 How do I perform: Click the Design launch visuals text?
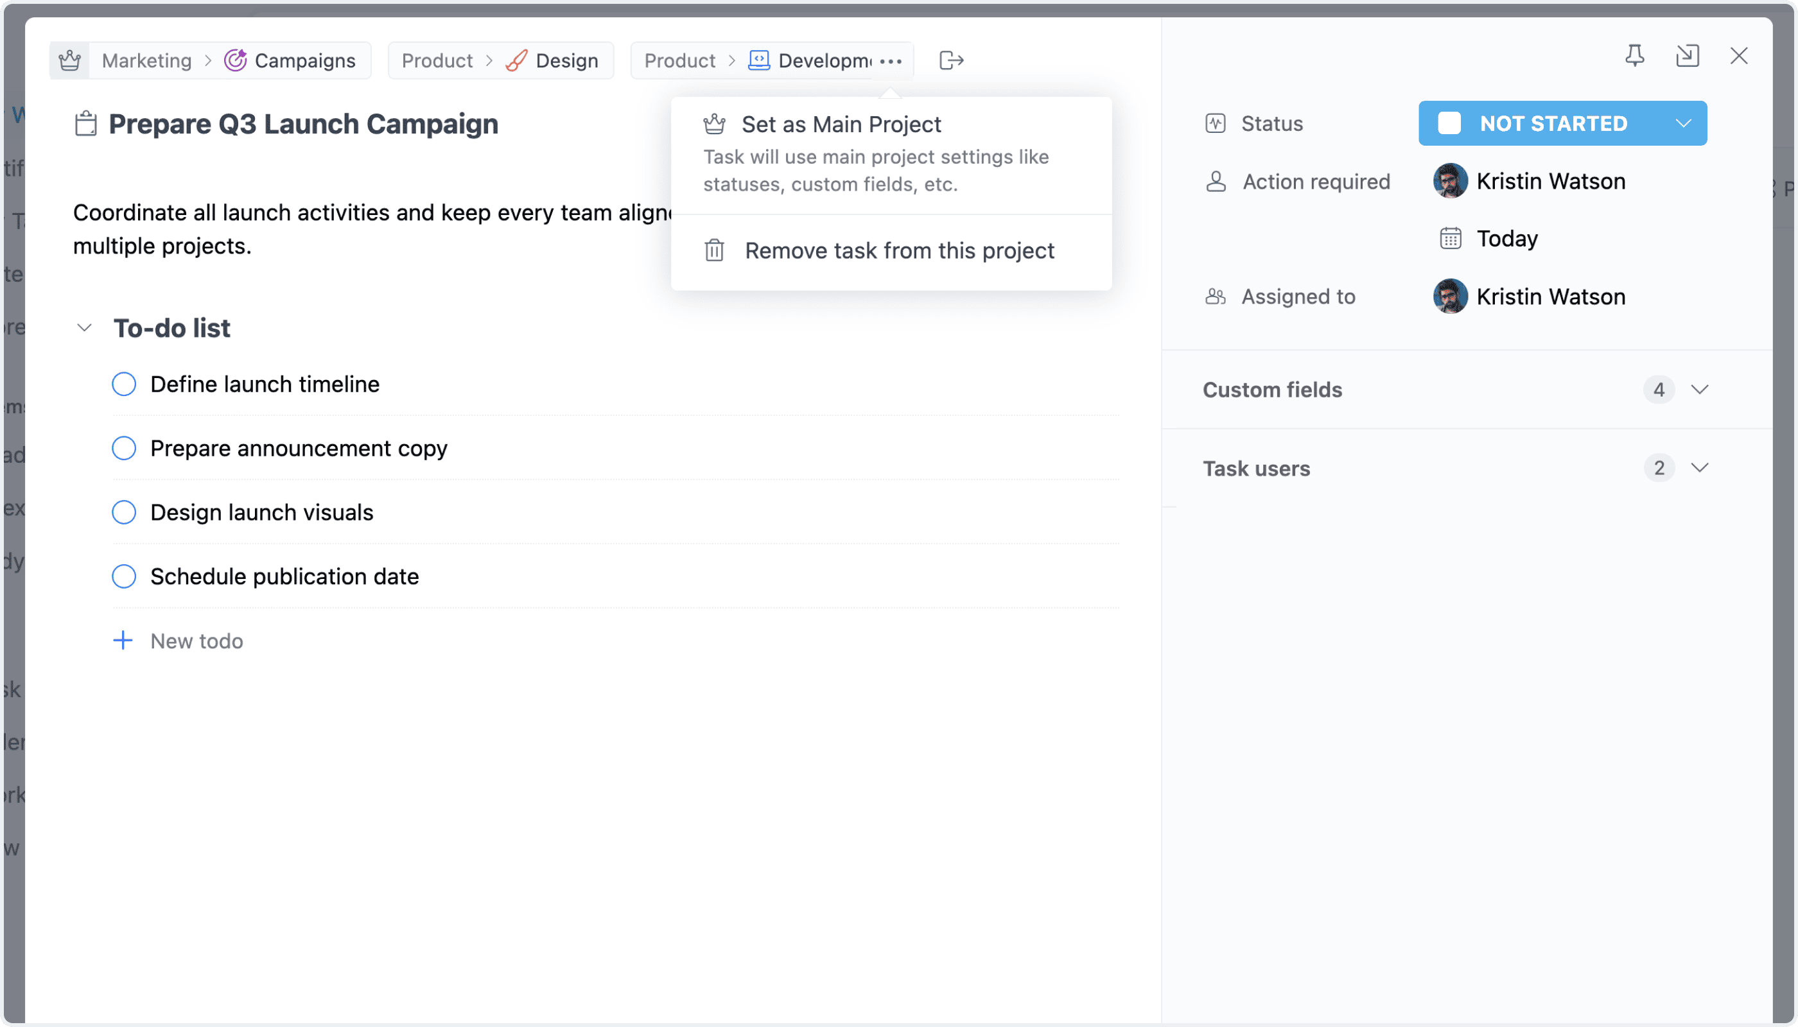pos(262,513)
